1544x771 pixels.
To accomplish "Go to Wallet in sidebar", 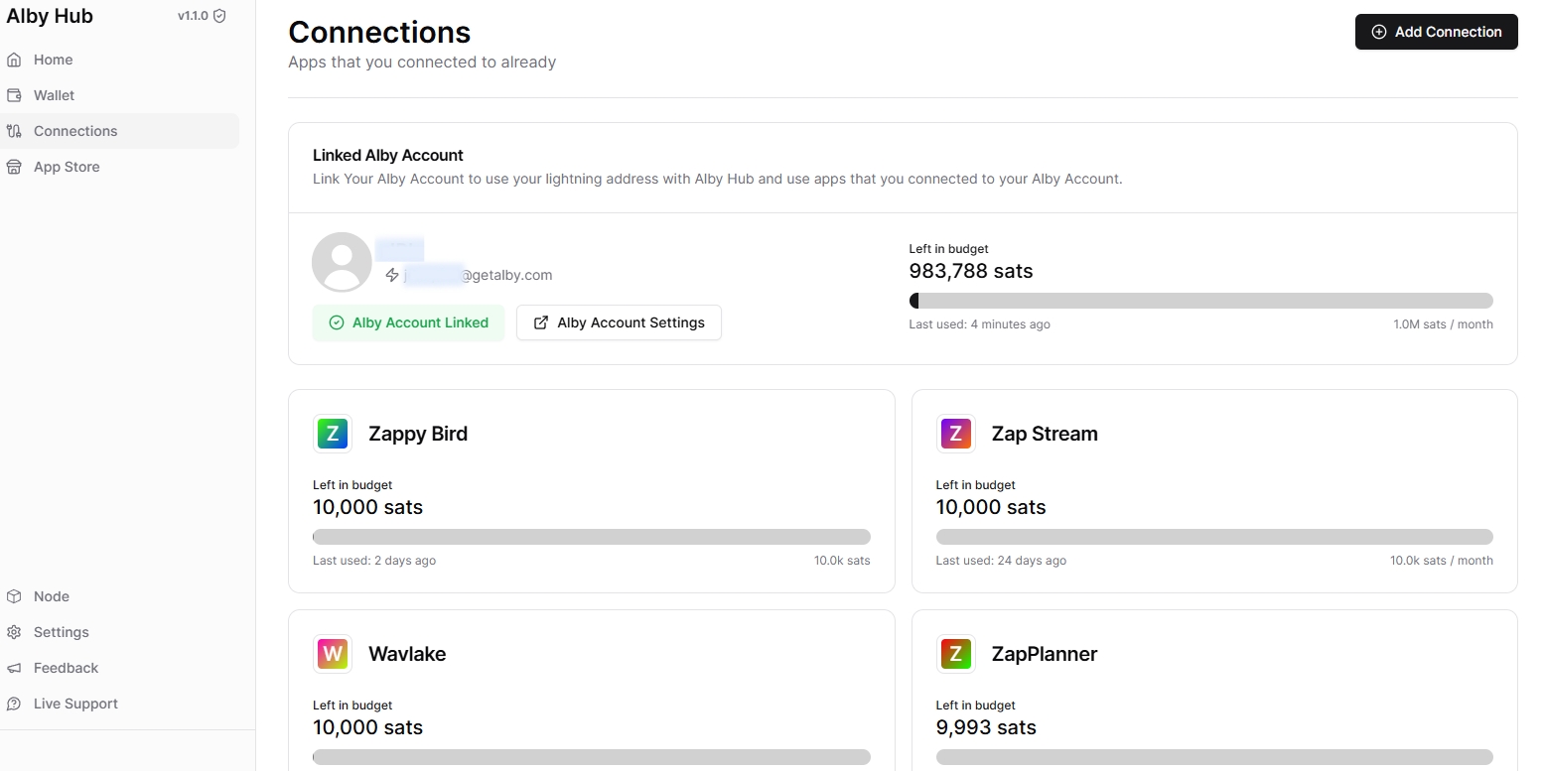I will pos(54,95).
